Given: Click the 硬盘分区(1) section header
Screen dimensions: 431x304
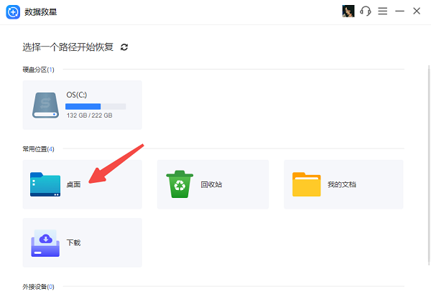Looking at the screenshot, I should coord(38,70).
